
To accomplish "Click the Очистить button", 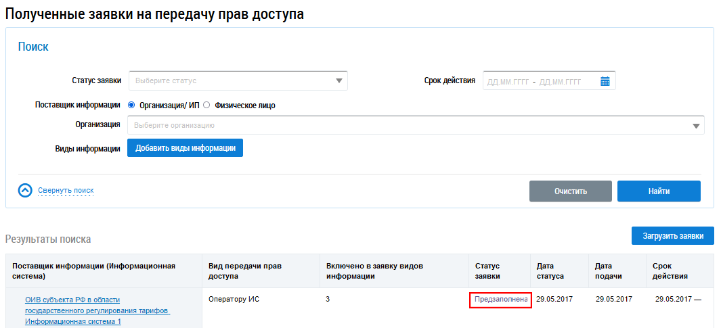I will 570,191.
